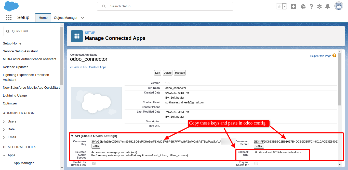The width and height of the screenshot is (348, 170).
Task: Click the Salesforce cloud logo
Action: 11,6
